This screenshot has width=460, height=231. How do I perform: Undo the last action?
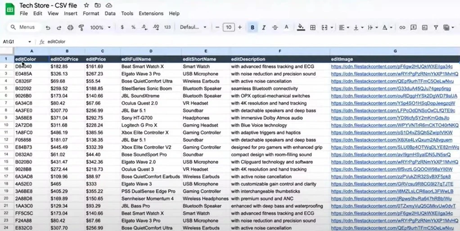pos(48,27)
